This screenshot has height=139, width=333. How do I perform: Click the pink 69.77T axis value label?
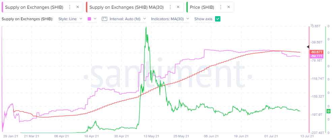[316, 56]
